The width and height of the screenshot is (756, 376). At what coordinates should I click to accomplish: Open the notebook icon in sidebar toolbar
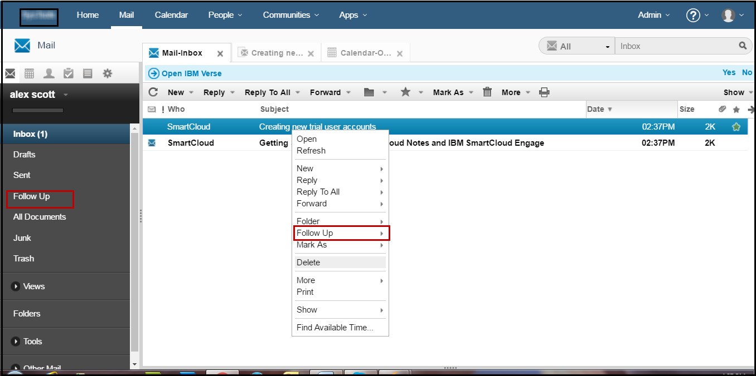pos(88,73)
